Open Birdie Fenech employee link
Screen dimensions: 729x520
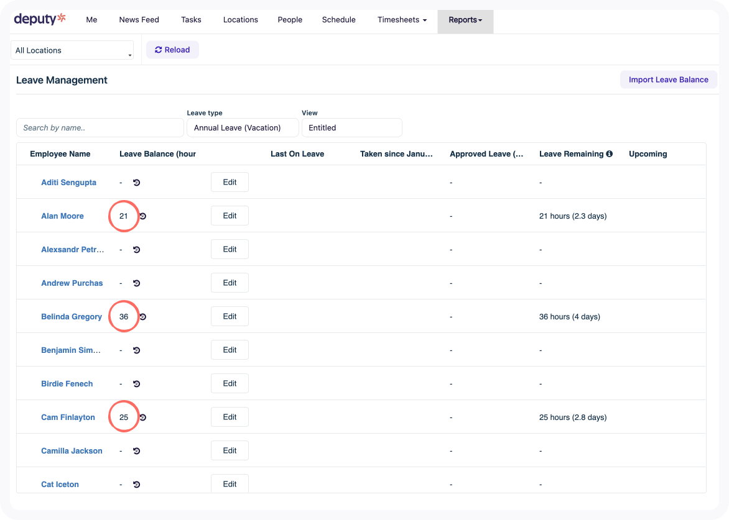click(67, 384)
